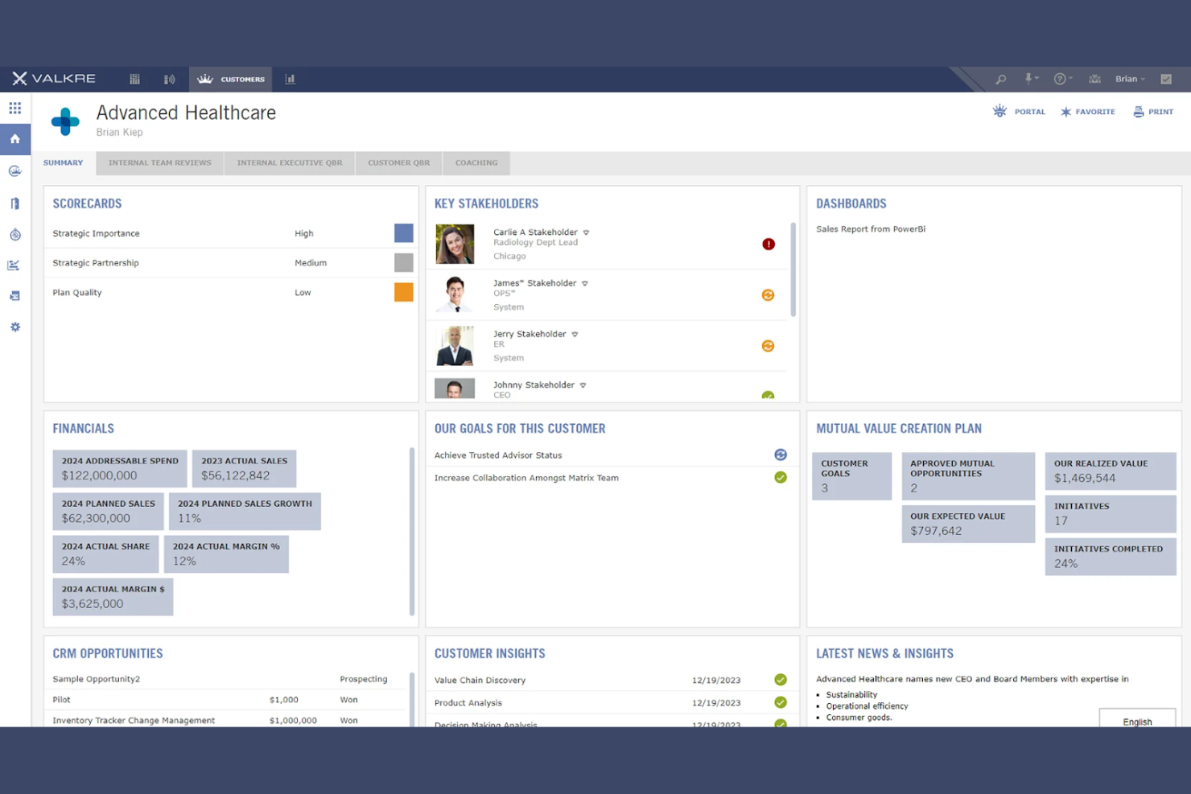Select the home icon in the left sidebar
Viewport: 1191px width, 794px height.
point(14,138)
